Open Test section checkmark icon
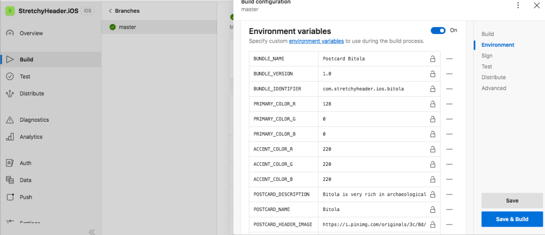The height and width of the screenshot is (235, 545). tap(10, 77)
